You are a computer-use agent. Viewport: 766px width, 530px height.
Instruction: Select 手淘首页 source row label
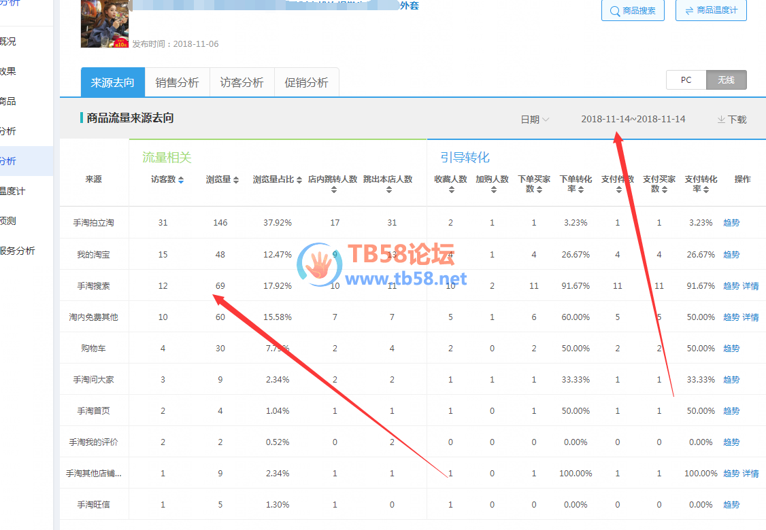(93, 411)
